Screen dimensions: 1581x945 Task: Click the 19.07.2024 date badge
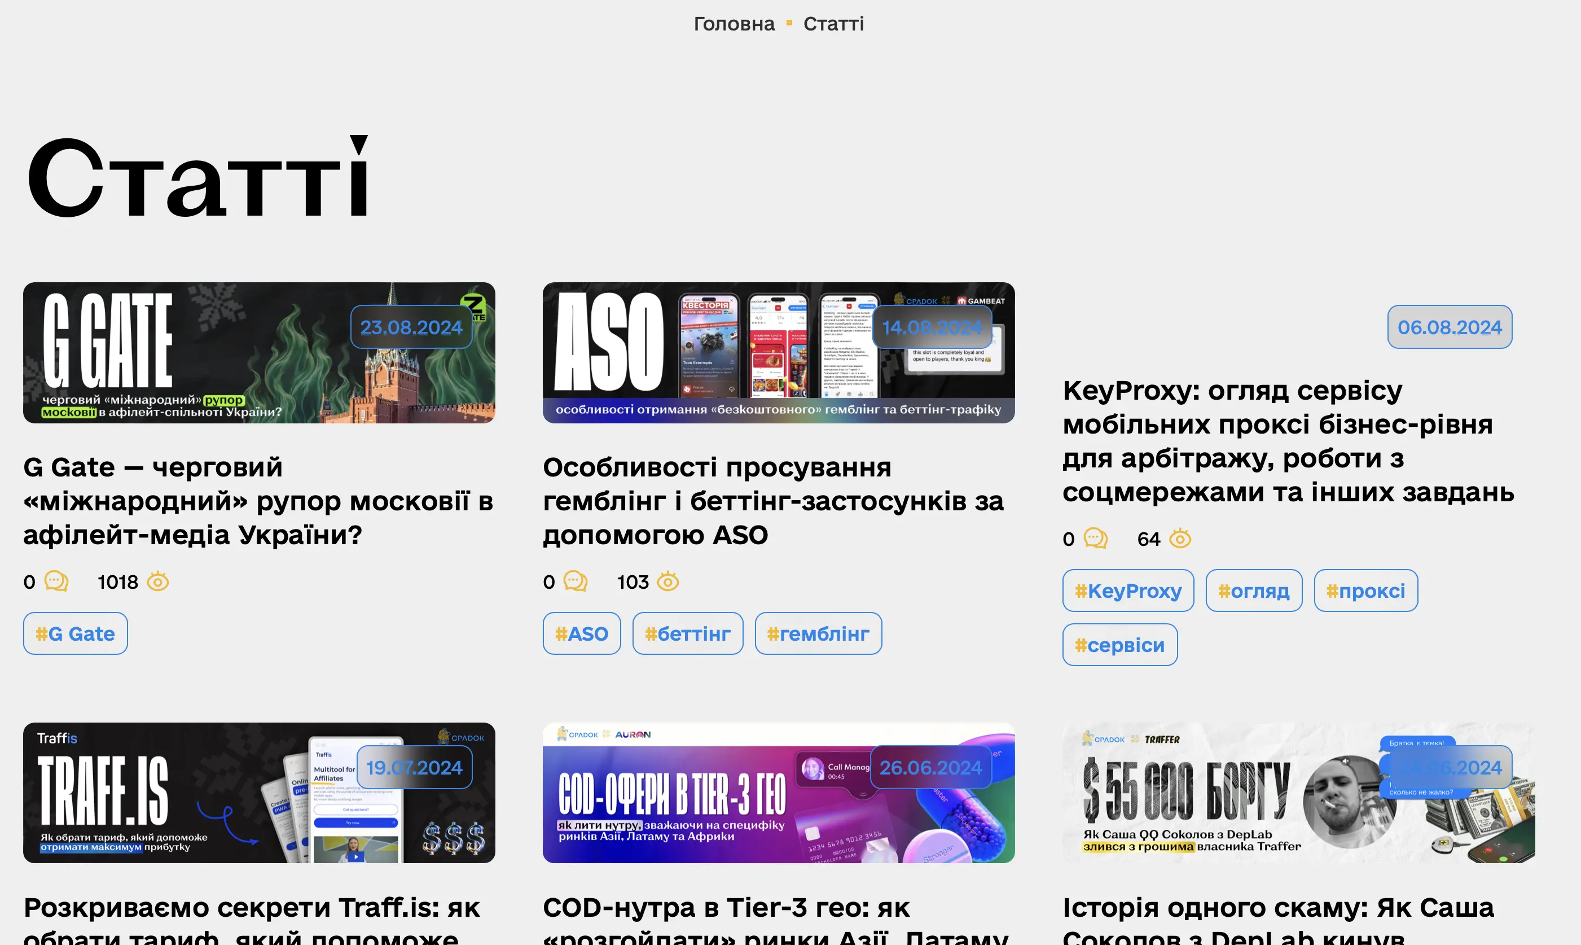click(x=414, y=767)
